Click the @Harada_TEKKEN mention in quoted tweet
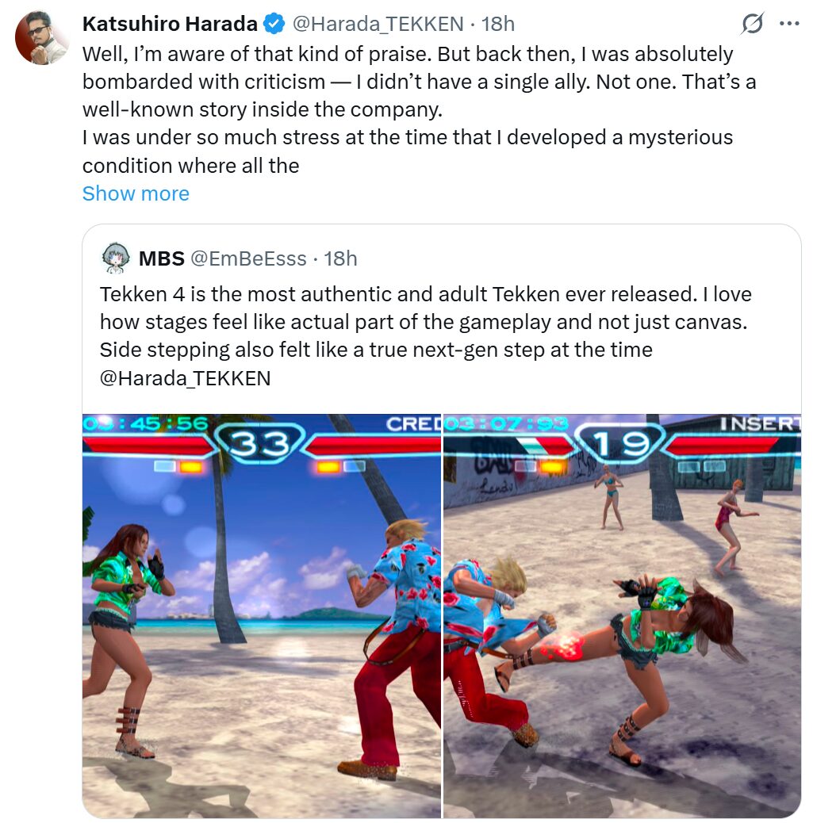 point(185,378)
